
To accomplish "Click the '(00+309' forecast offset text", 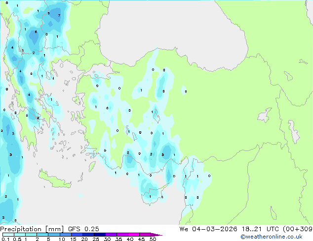I will click(x=298, y=229).
